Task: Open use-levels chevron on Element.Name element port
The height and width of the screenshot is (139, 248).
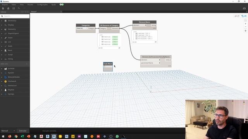Action: point(146,25)
